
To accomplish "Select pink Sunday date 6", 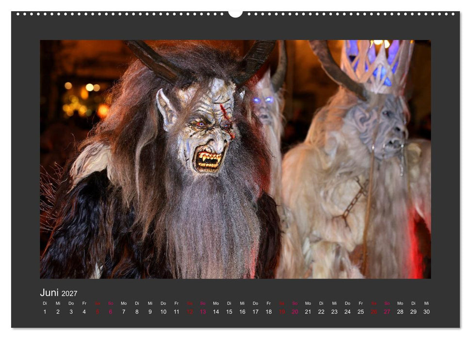I will (x=111, y=312).
